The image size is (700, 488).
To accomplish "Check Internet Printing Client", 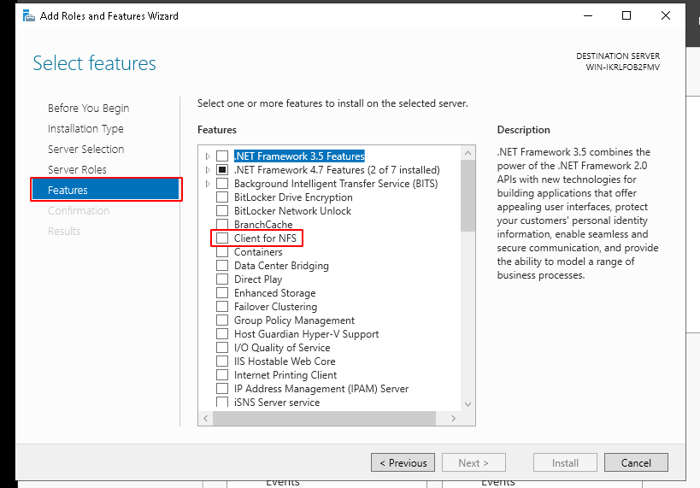I will (x=222, y=375).
